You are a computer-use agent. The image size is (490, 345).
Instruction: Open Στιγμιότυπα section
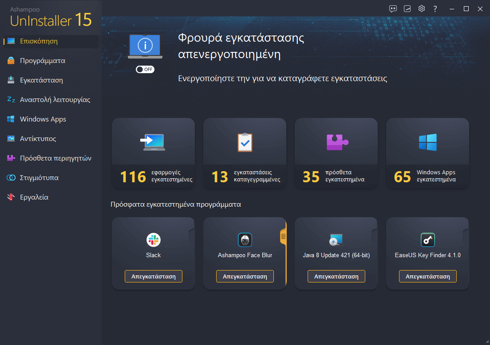tap(39, 178)
